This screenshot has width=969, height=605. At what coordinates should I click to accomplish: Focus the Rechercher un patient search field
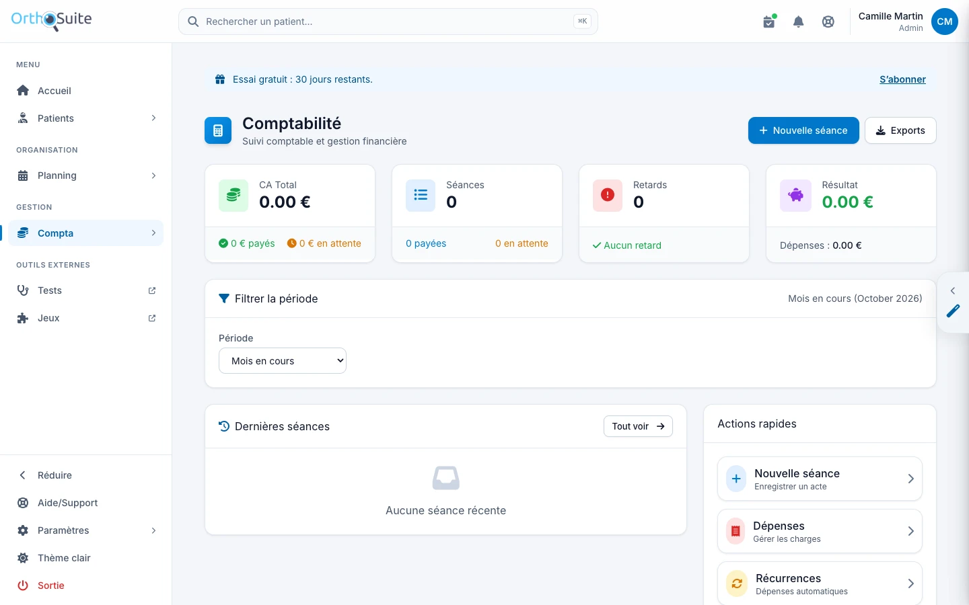[x=388, y=22]
